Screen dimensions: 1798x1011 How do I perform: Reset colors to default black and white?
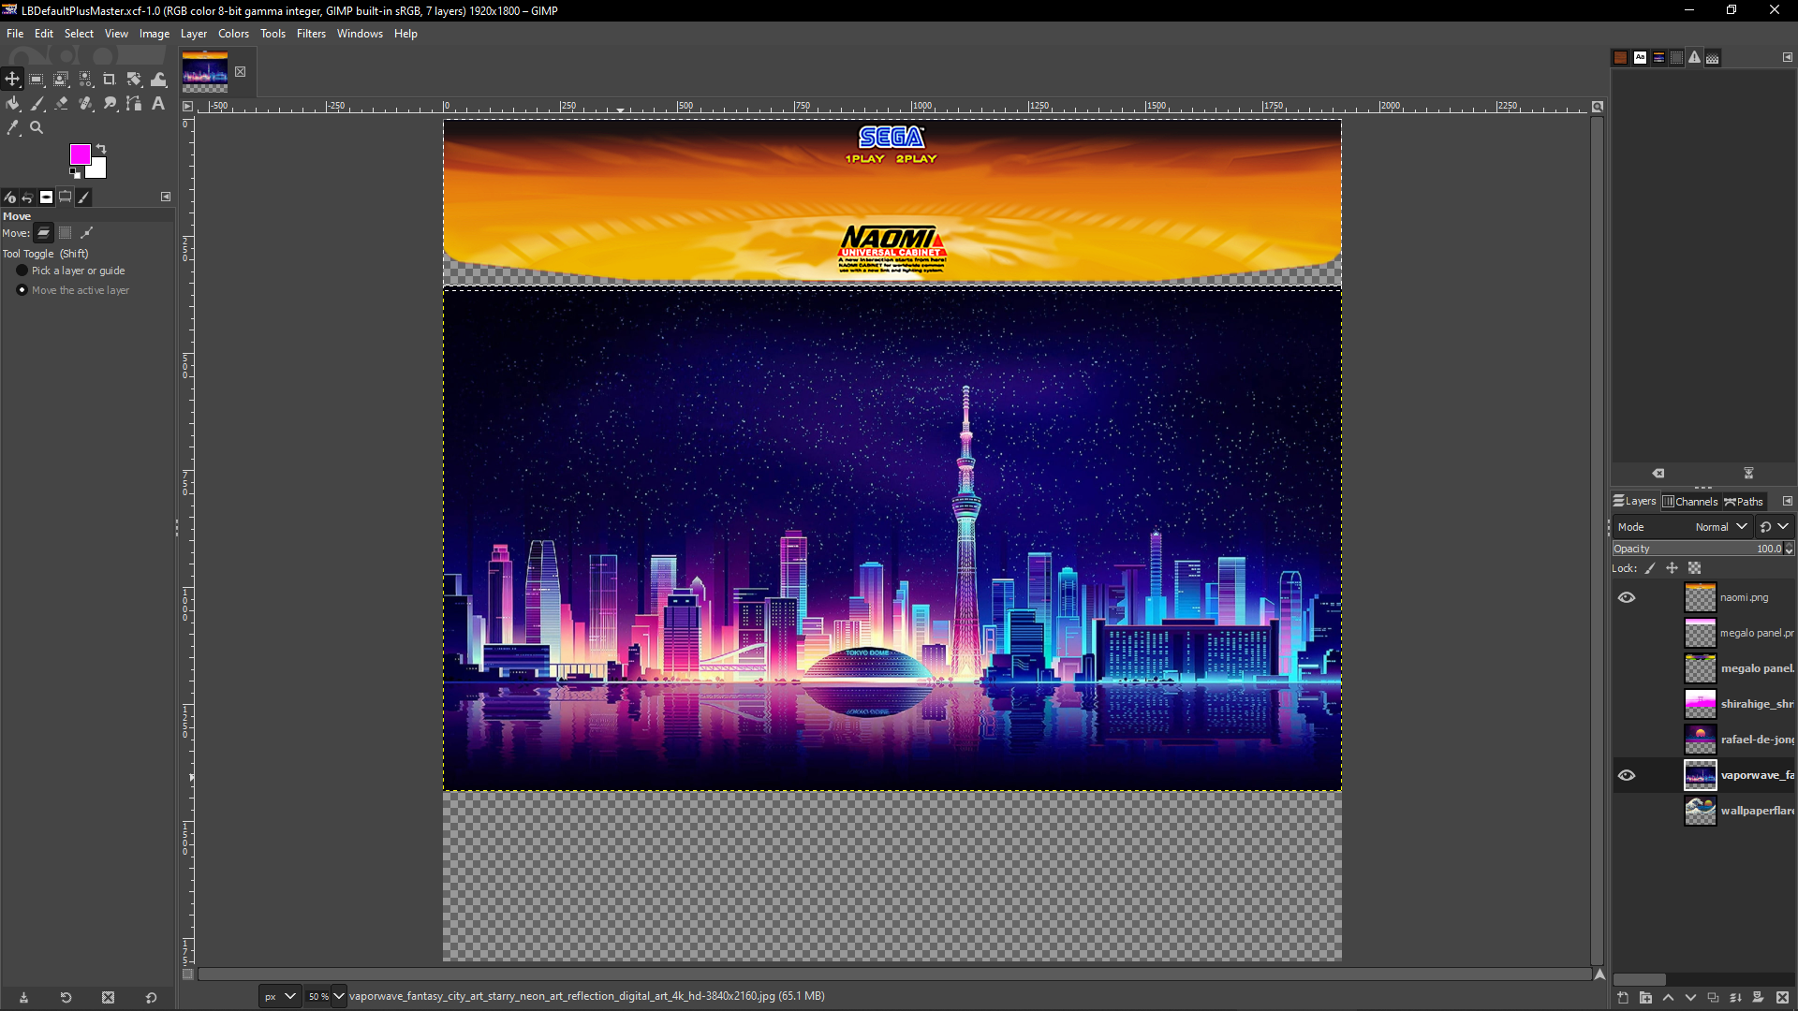[74, 172]
